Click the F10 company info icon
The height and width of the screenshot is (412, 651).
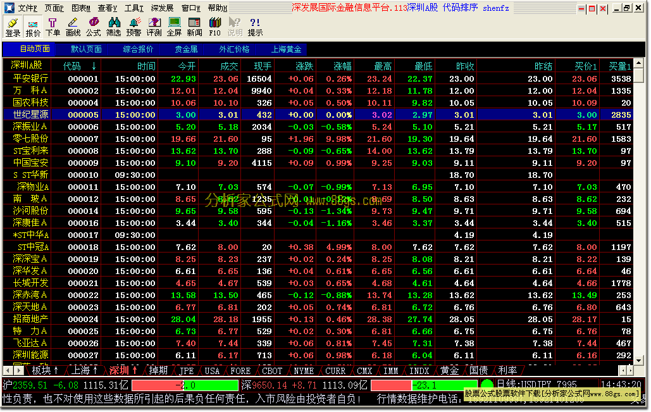(214, 27)
